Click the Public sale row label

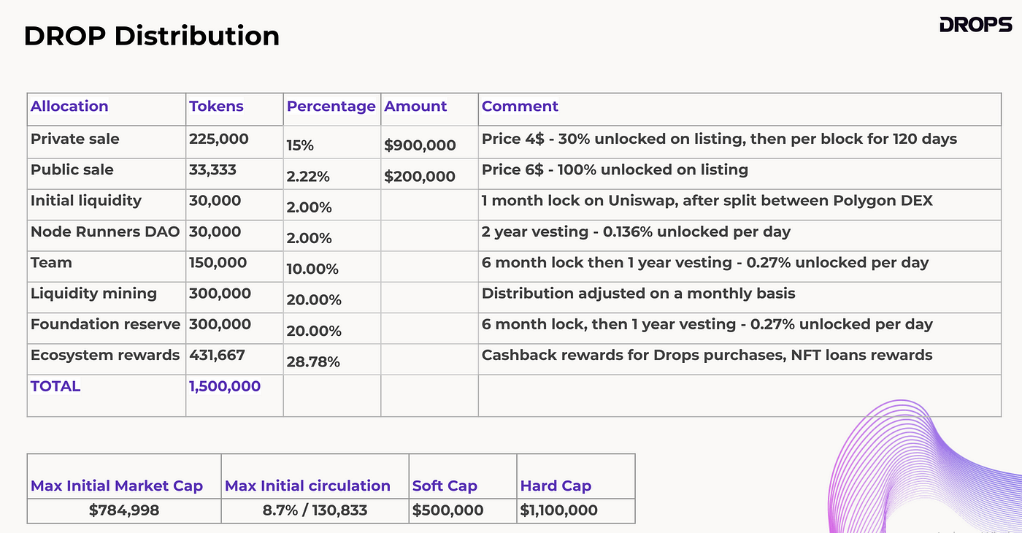tap(72, 169)
